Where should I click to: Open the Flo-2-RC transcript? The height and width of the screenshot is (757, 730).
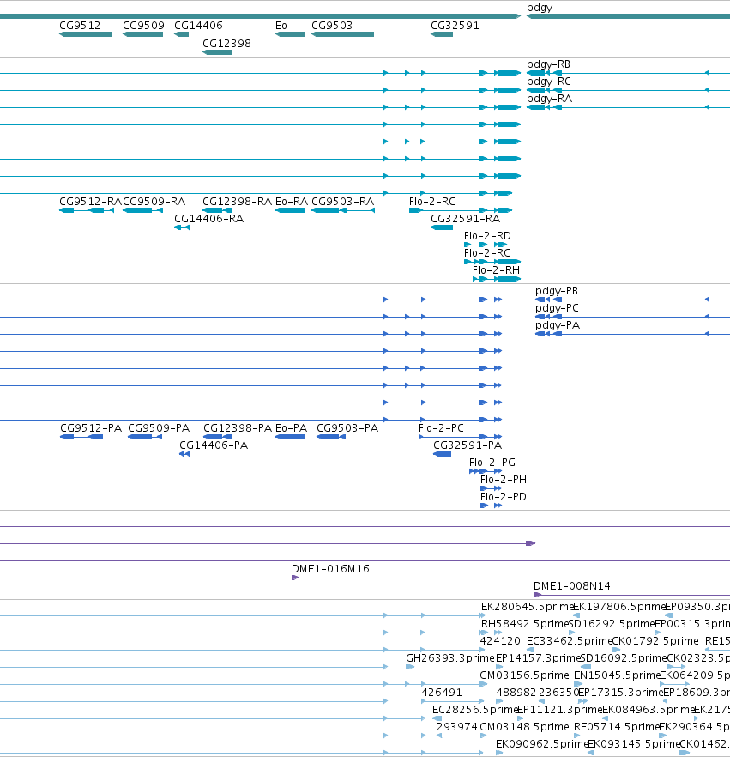[461, 210]
